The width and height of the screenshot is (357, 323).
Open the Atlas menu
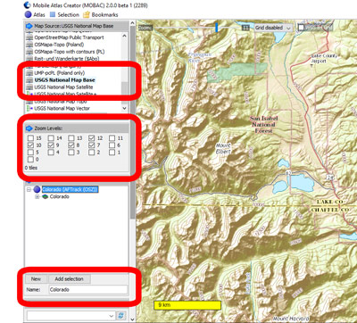(35, 14)
